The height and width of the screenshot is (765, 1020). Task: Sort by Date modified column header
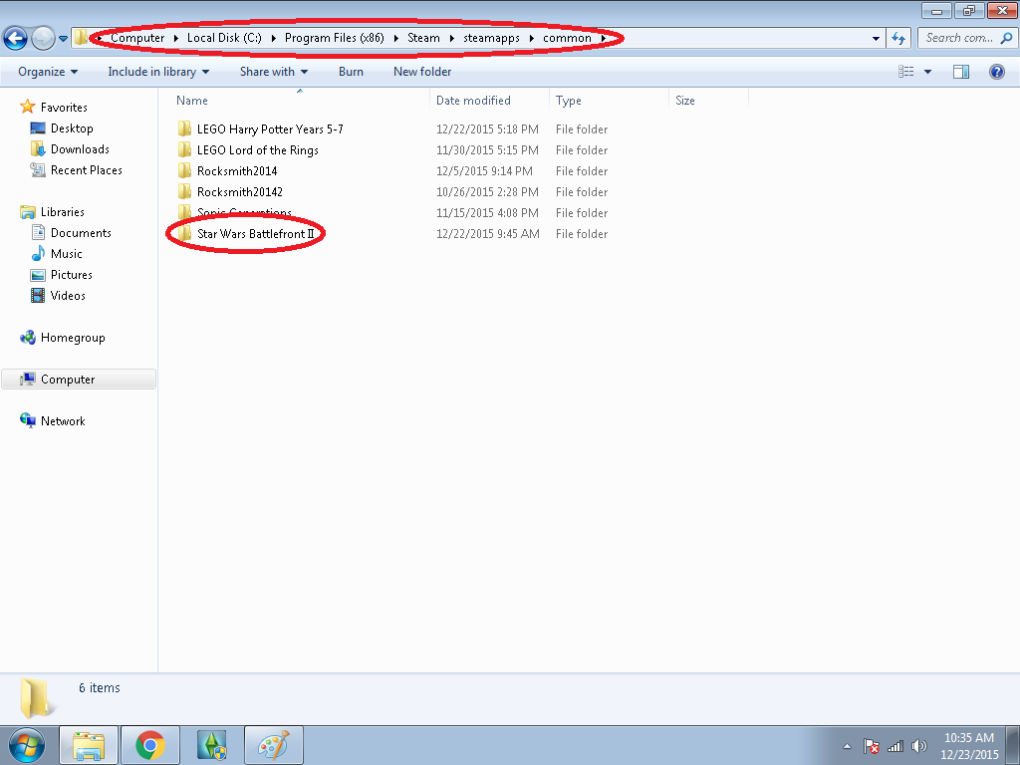tap(473, 101)
